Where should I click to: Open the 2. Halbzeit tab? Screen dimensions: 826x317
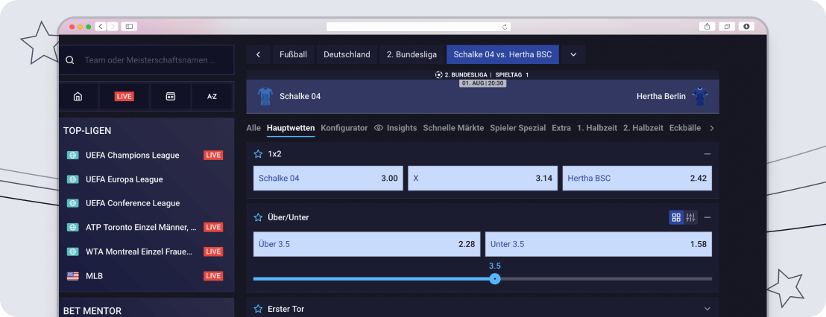click(x=643, y=128)
